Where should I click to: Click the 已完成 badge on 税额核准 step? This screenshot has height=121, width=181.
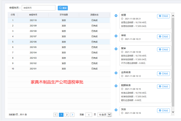[163, 87]
